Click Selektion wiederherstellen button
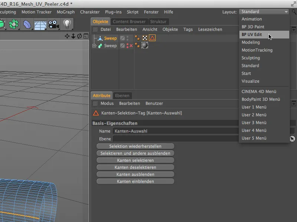 pos(136,146)
